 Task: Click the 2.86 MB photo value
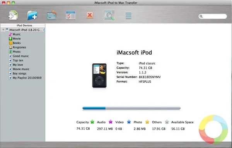pos(140,129)
